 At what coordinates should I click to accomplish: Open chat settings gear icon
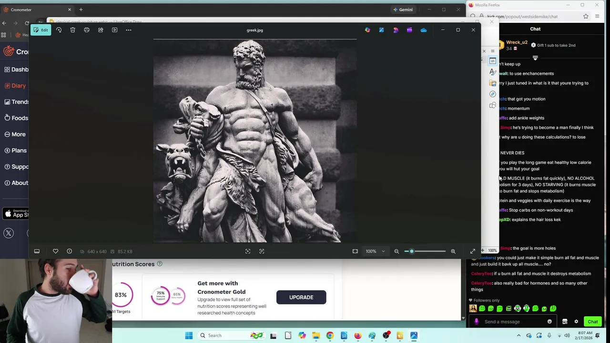click(576, 322)
